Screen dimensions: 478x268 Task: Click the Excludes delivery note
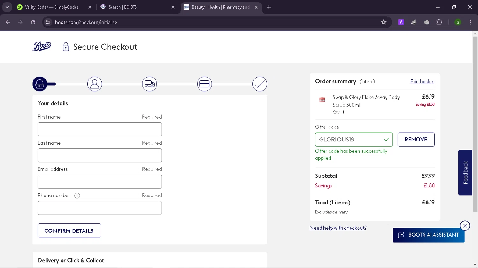click(331, 212)
